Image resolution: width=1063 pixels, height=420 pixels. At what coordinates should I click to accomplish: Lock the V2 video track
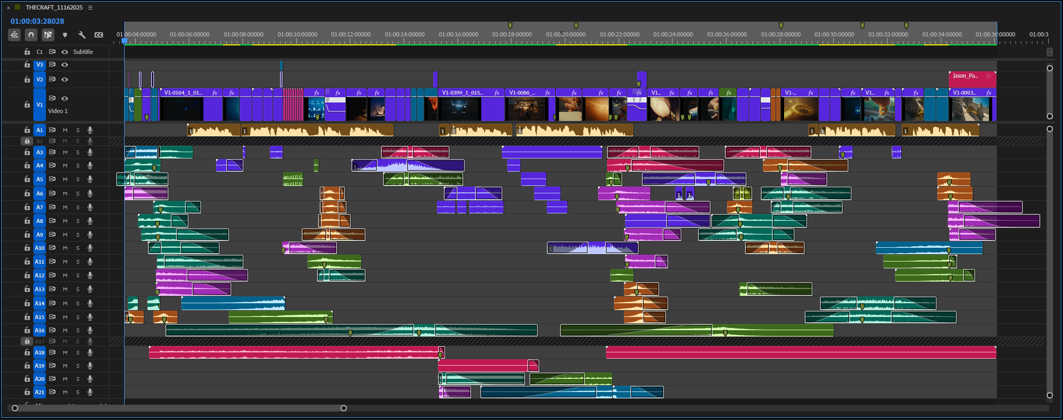point(27,79)
